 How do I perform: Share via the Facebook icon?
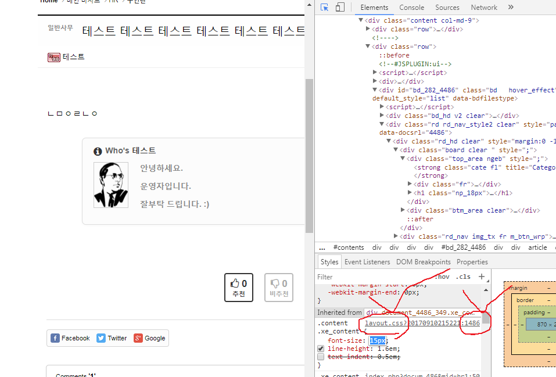point(70,338)
